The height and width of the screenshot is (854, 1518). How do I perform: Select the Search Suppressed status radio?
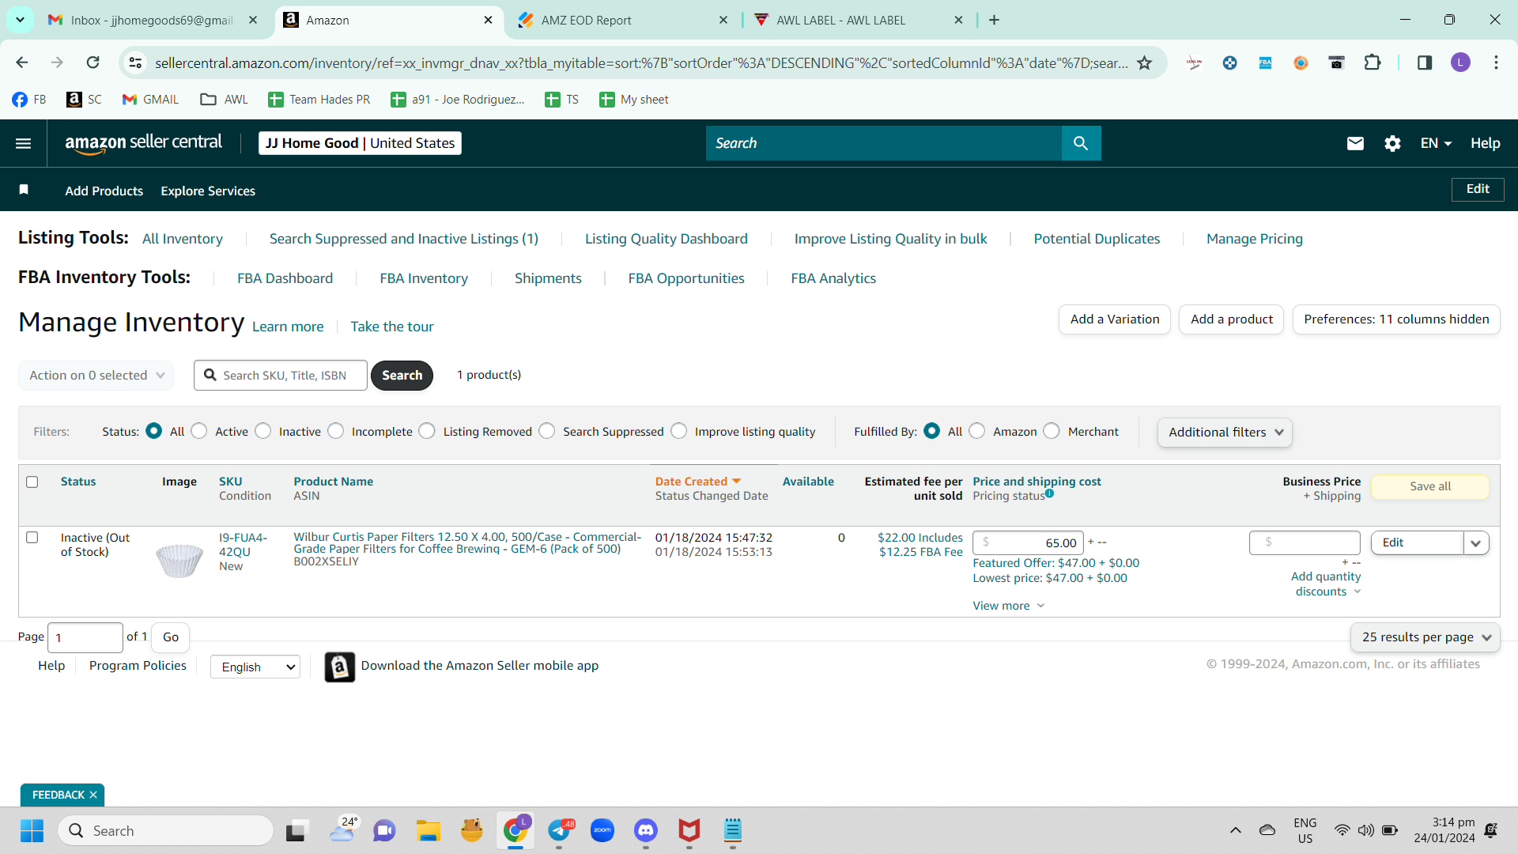[x=547, y=431]
